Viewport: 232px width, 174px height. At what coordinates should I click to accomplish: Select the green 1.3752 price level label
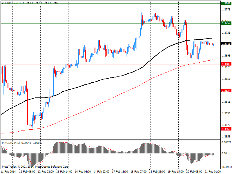point(226,23)
